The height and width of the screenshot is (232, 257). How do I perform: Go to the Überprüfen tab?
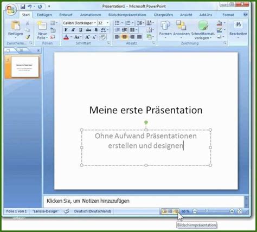point(163,15)
